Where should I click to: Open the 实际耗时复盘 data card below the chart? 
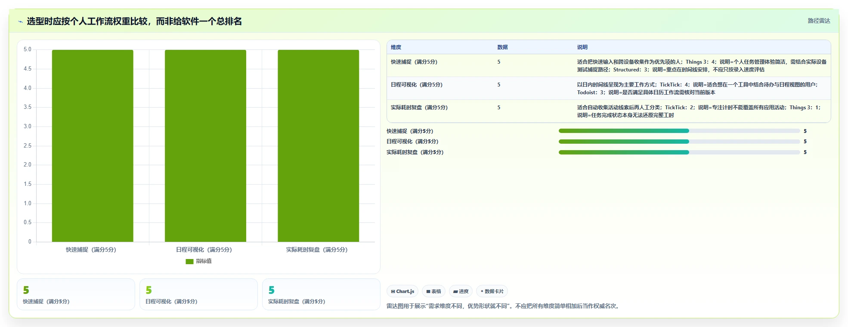[x=321, y=294]
